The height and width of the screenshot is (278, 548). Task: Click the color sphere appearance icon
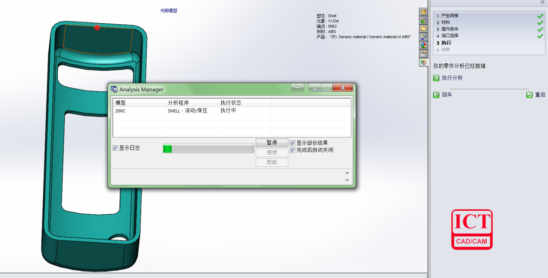click(423, 45)
